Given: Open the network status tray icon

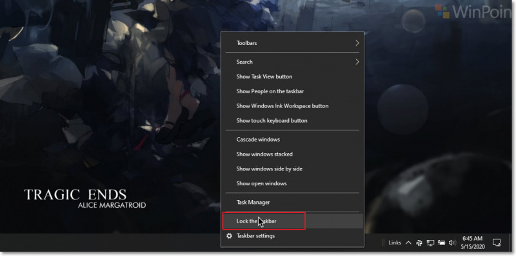Looking at the screenshot, I should [430, 243].
